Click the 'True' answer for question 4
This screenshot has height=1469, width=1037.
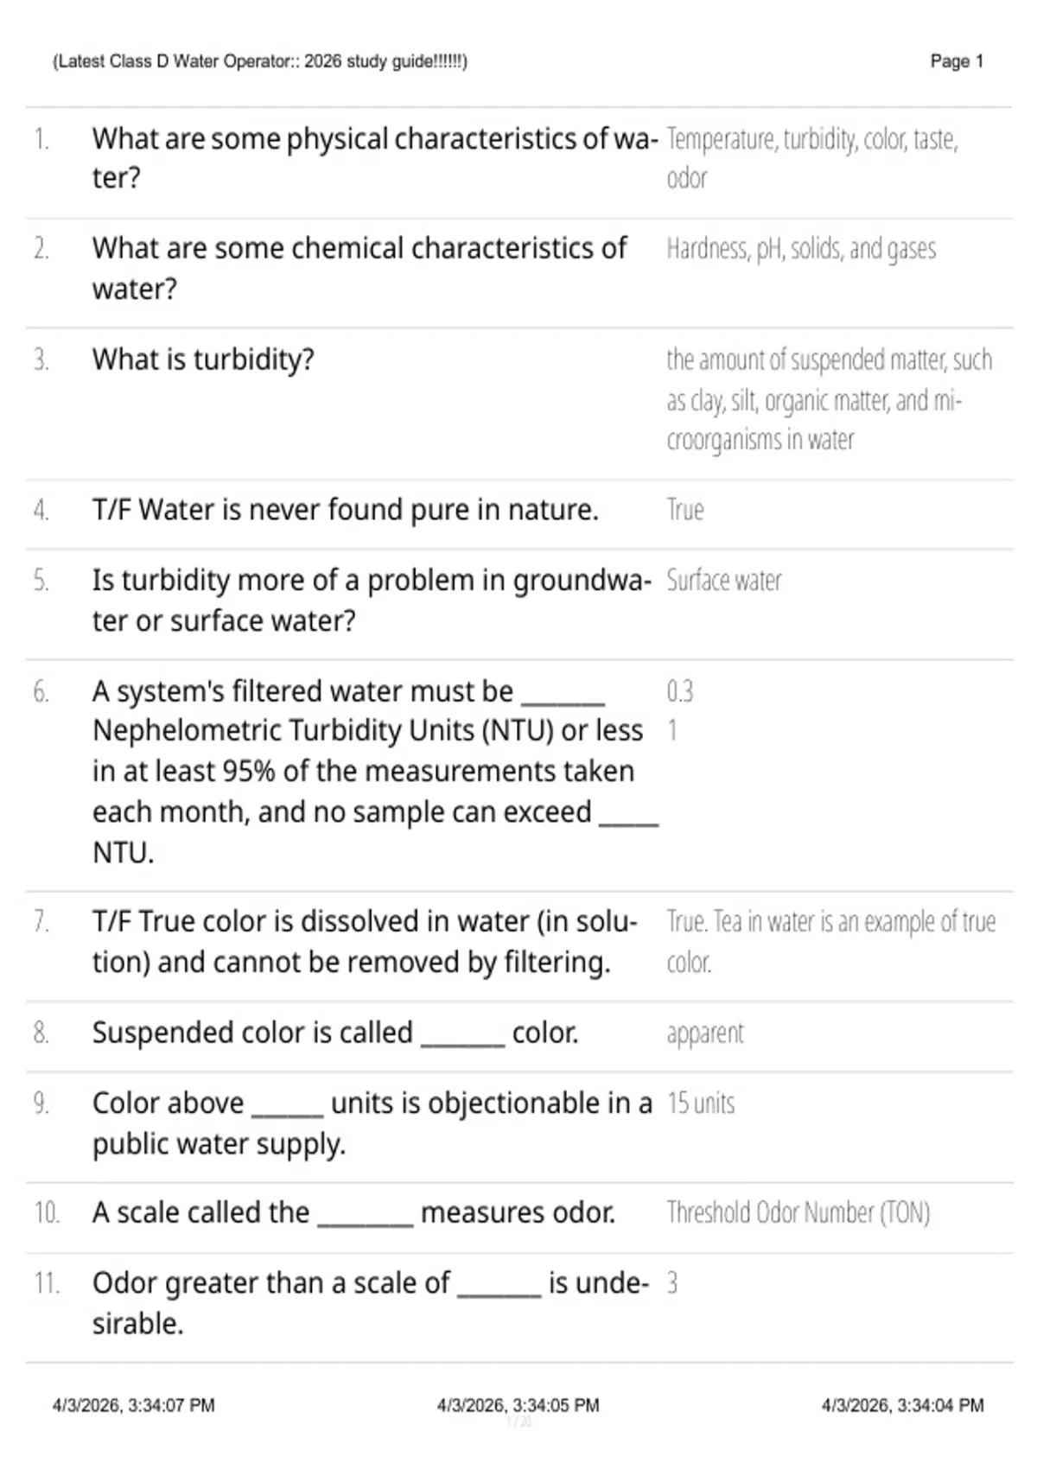[685, 510]
